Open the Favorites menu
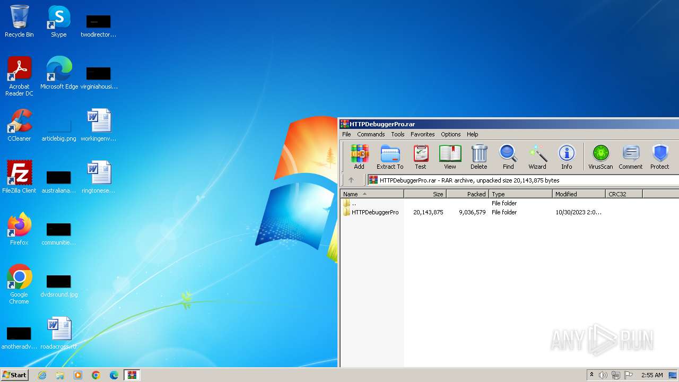679x382 pixels. click(422, 134)
